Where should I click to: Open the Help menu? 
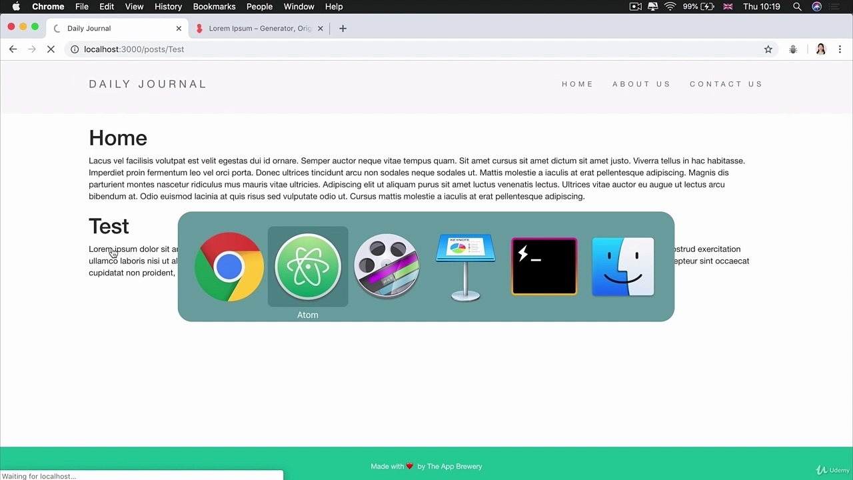[x=334, y=7]
